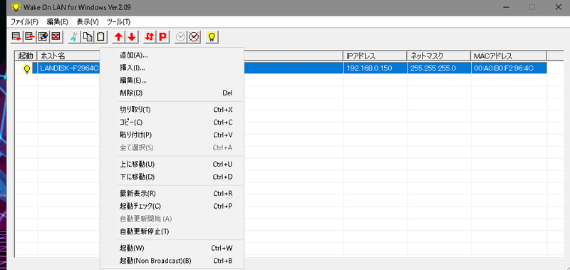Click the 255.255.255.0 netmask cell
The height and width of the screenshot is (270, 570).
click(x=439, y=68)
